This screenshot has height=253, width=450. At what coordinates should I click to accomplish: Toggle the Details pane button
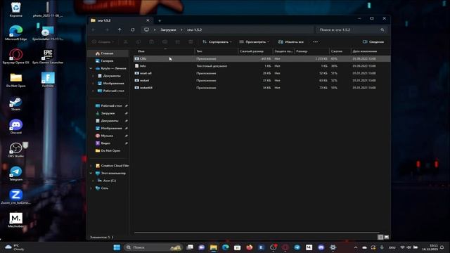tap(373, 42)
